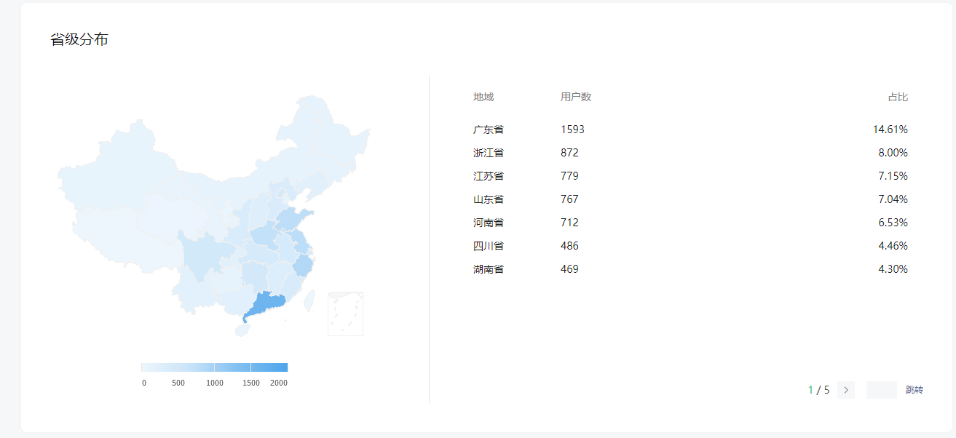Select the 广东省 row name
This screenshot has height=438, width=956.
489,130
